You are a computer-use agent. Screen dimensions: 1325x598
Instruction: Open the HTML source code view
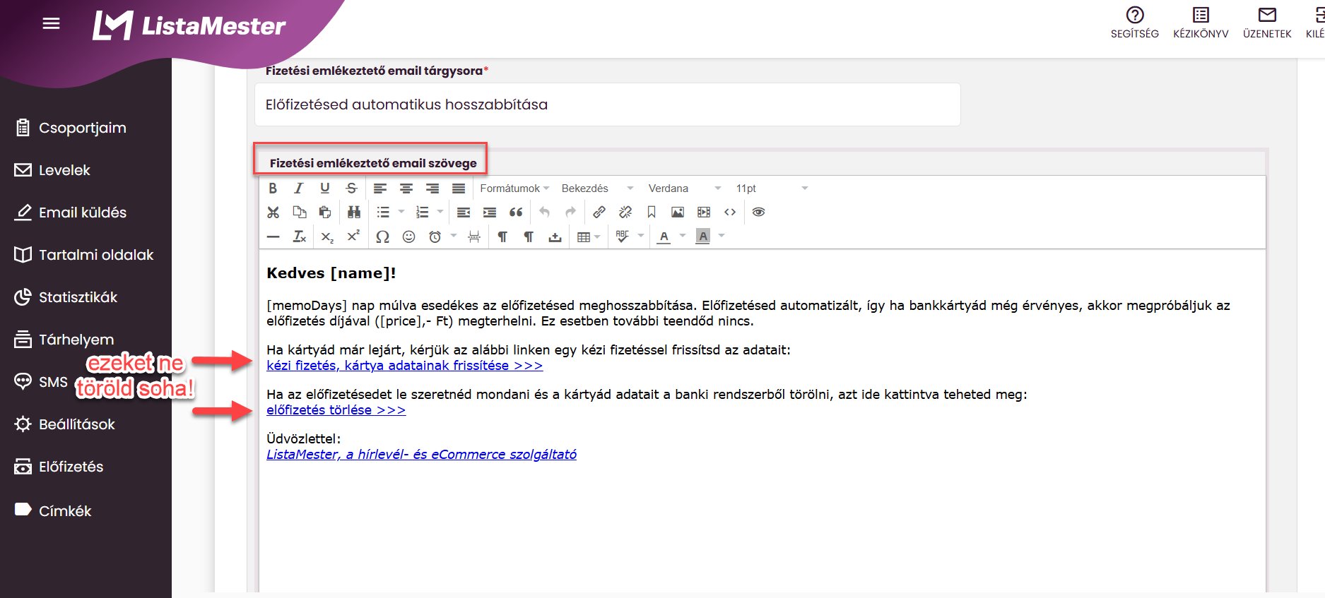(x=730, y=213)
